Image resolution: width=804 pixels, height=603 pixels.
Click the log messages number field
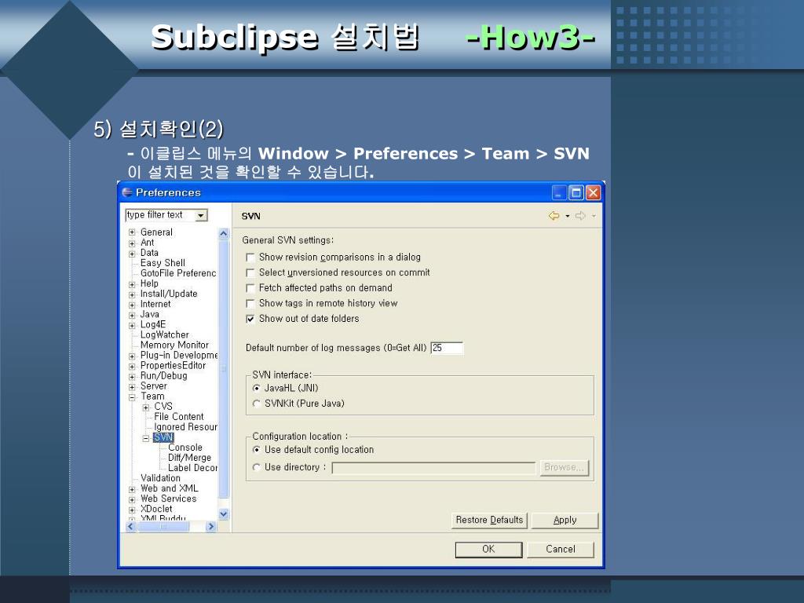[447, 348]
